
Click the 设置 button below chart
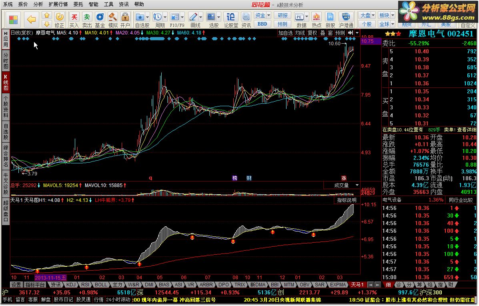coord(16,285)
